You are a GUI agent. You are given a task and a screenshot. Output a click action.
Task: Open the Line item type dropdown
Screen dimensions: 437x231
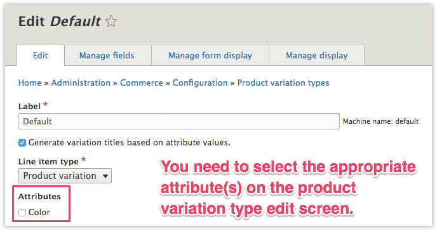[x=65, y=176]
